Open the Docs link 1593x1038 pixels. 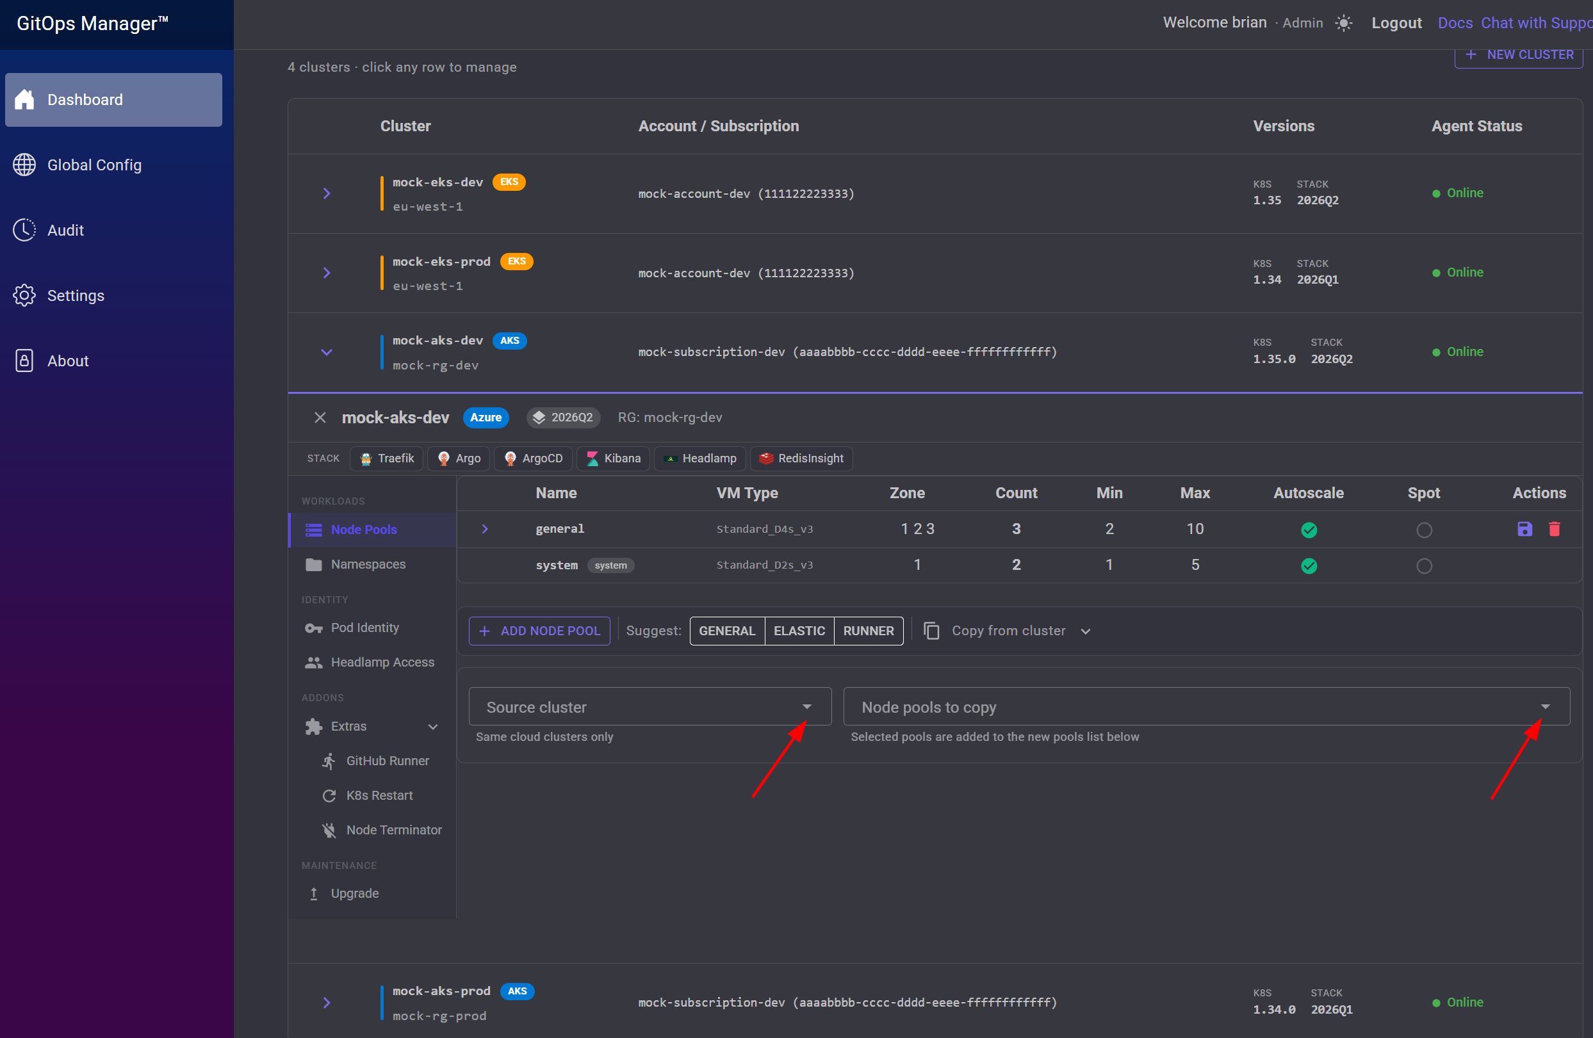(1455, 23)
